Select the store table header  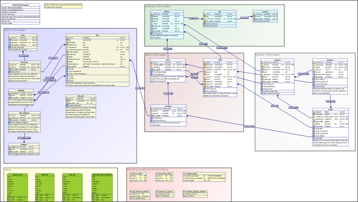click(168, 60)
